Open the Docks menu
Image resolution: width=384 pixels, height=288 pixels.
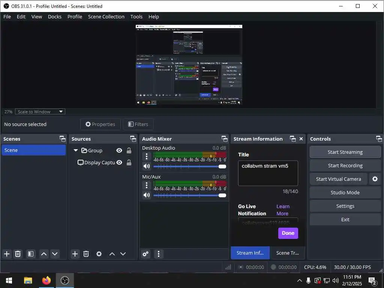[x=55, y=16]
